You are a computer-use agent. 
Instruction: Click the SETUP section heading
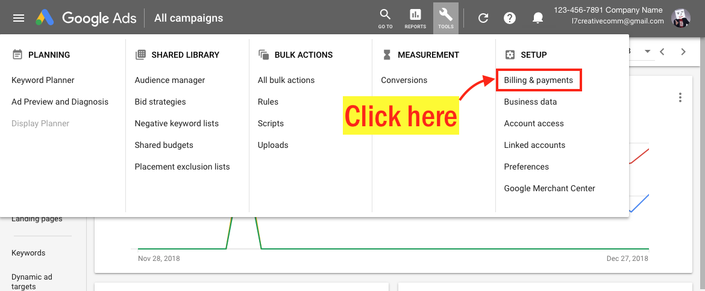[534, 55]
